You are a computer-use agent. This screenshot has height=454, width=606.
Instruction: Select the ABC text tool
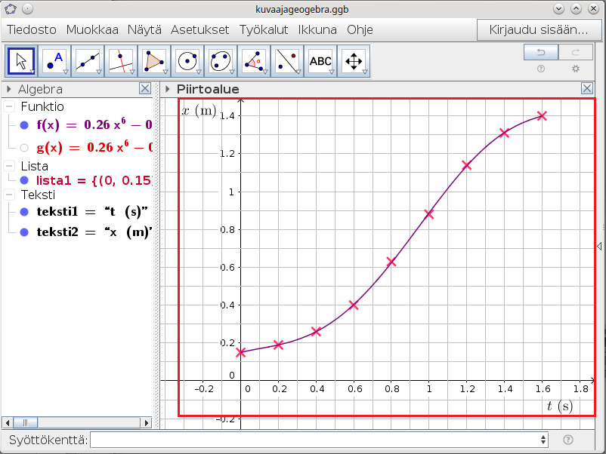(x=321, y=61)
